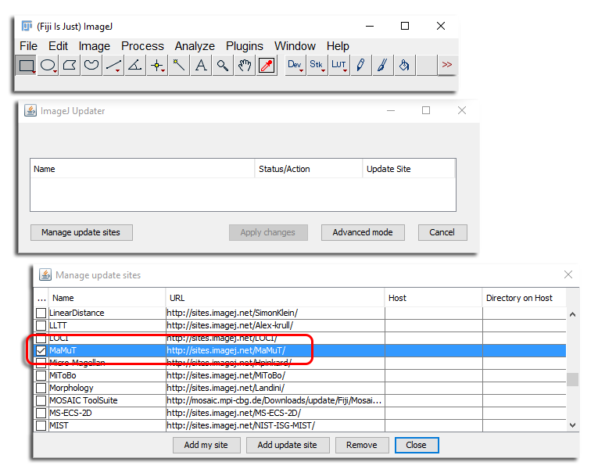
Task: Enable the MIST update site checkbox
Action: tap(41, 425)
